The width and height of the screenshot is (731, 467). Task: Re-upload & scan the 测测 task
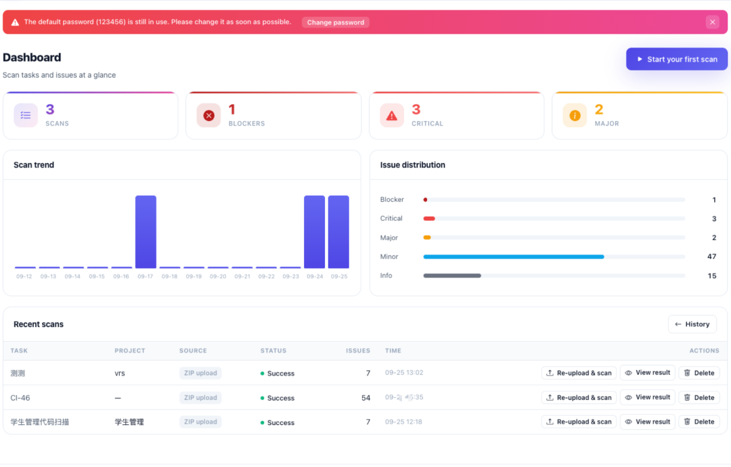tap(579, 373)
